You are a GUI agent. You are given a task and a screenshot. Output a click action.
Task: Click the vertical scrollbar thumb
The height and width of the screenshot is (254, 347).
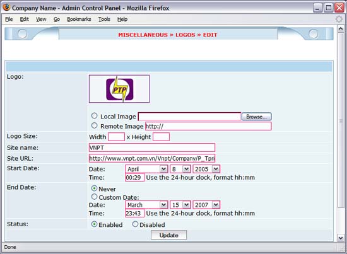(x=341, y=120)
